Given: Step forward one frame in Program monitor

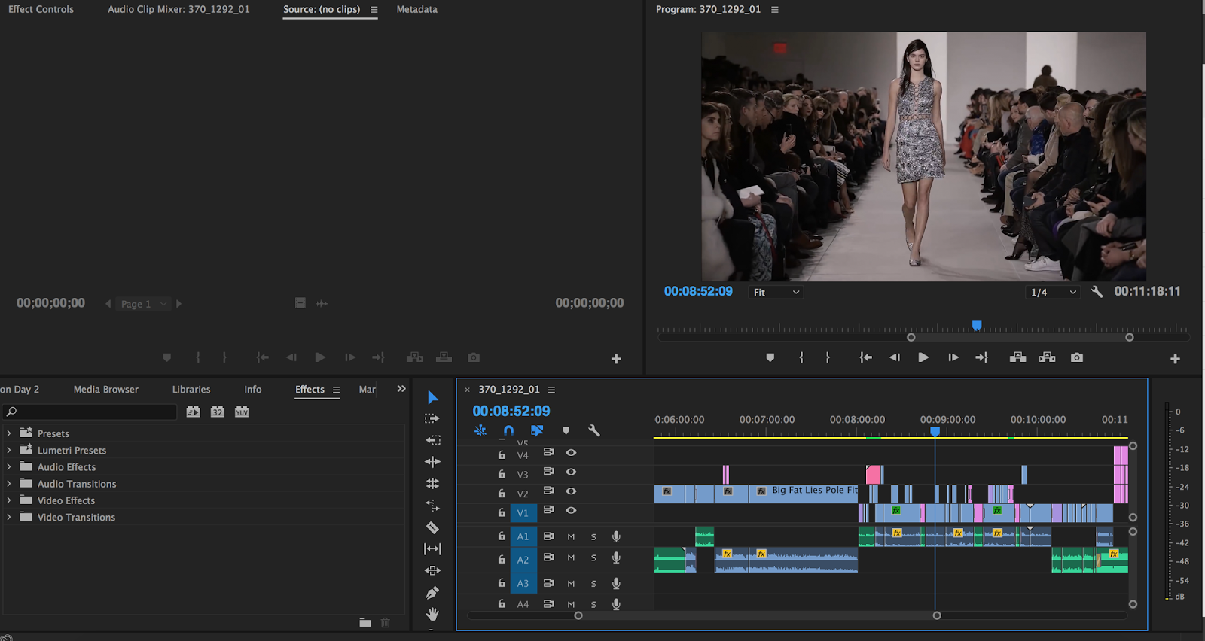Looking at the screenshot, I should pyautogui.click(x=953, y=357).
